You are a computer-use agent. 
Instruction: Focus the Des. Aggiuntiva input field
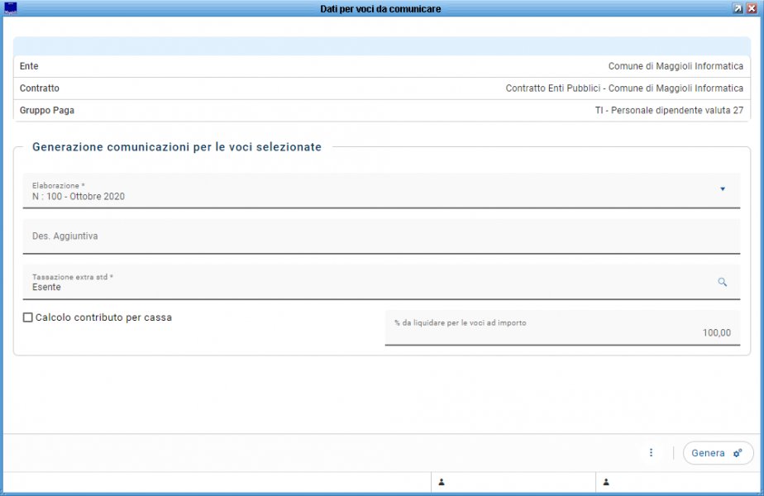(x=381, y=236)
